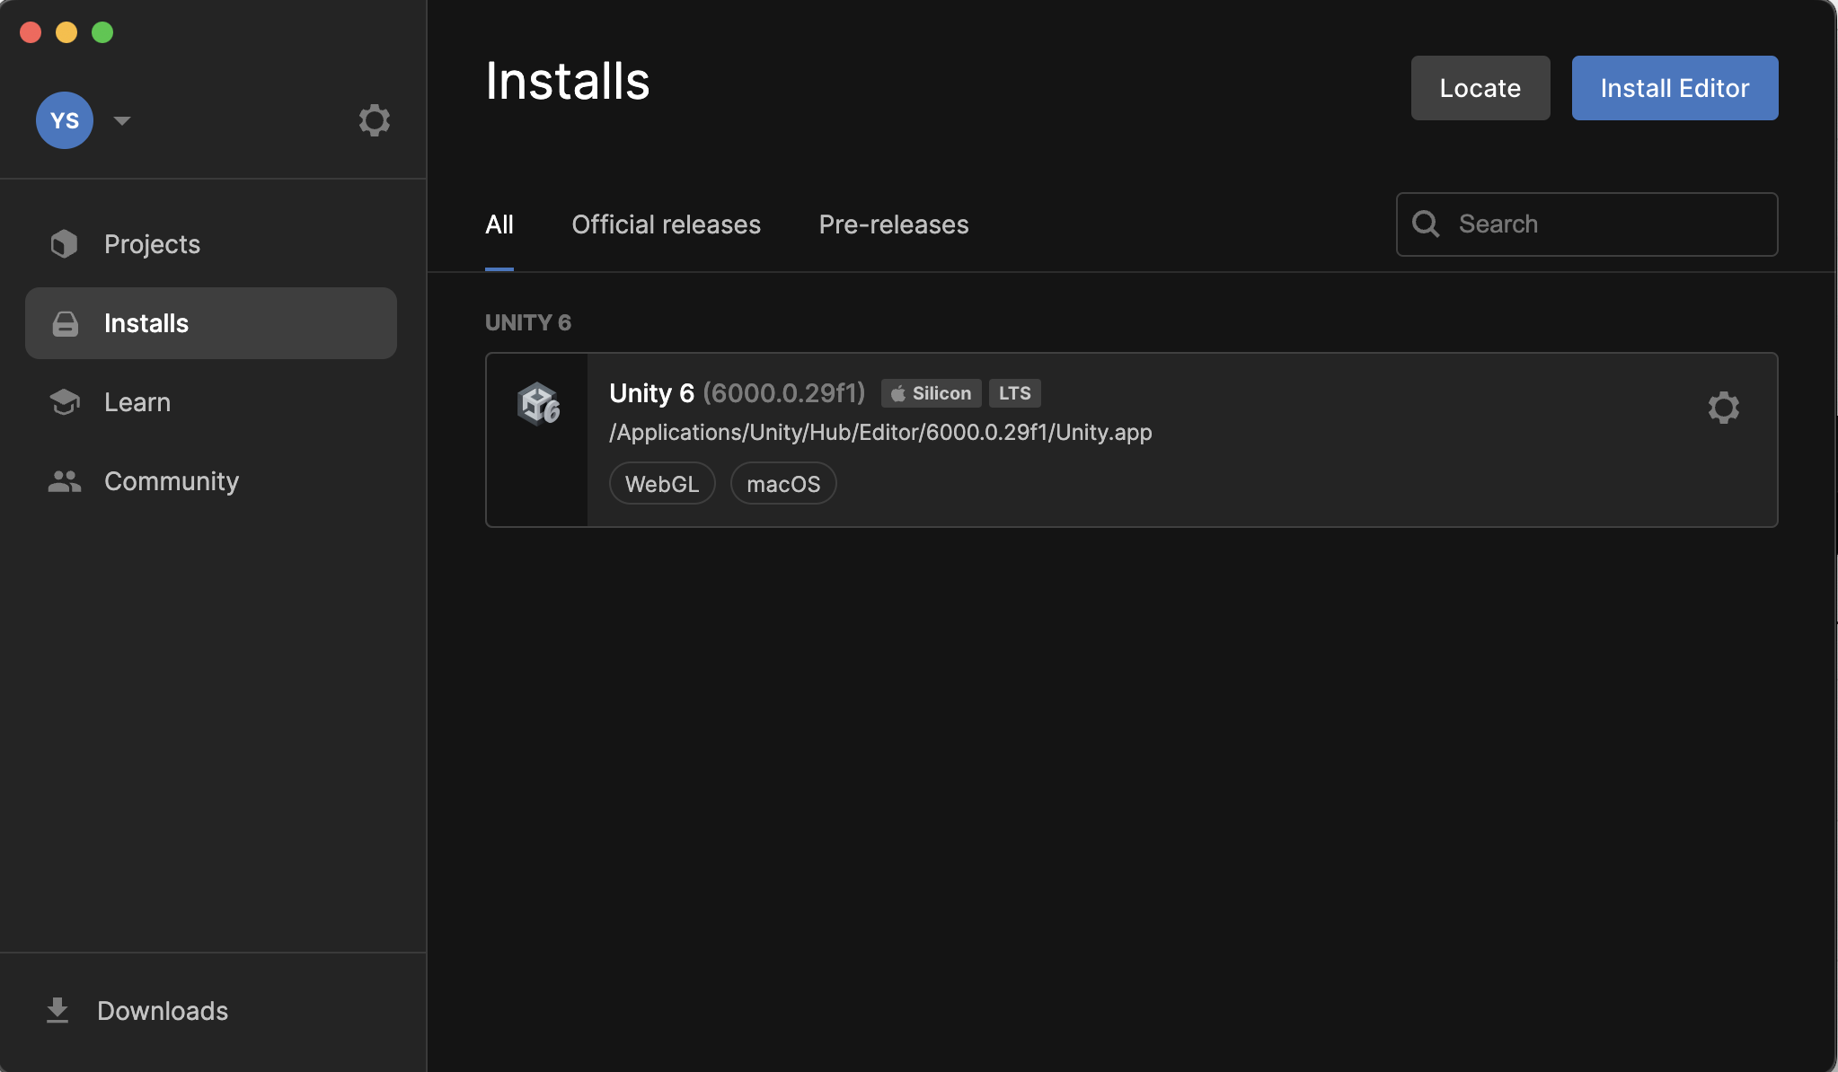Click the LTS badge
The image size is (1838, 1072).
(x=1015, y=393)
